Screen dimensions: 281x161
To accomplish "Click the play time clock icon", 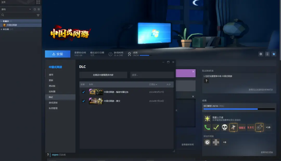I will pyautogui.click(x=110, y=54).
